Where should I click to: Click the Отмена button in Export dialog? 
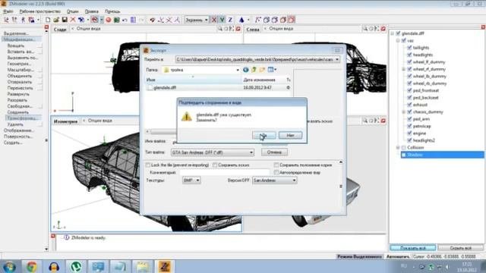click(x=274, y=152)
